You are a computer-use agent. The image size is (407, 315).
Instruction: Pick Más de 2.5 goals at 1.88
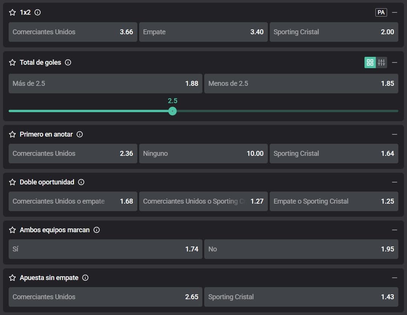tap(105, 84)
